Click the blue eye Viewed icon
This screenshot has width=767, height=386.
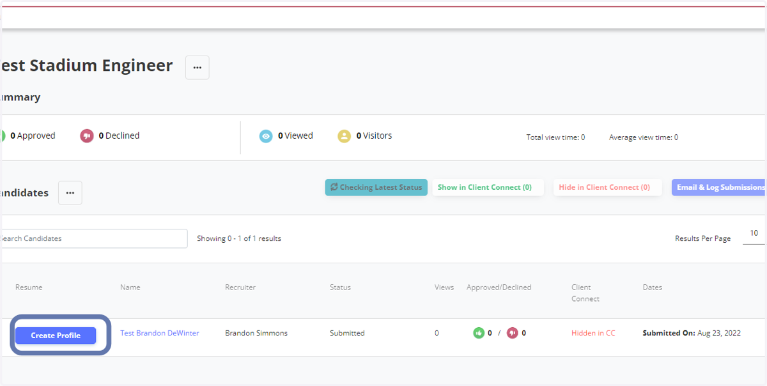tap(266, 136)
